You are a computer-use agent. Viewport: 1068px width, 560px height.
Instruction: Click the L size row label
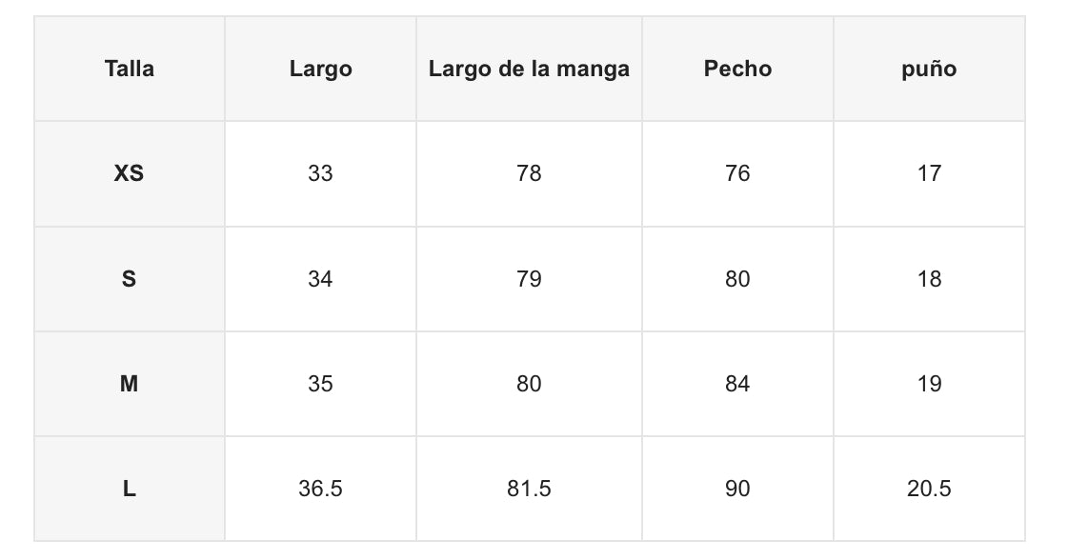point(130,489)
